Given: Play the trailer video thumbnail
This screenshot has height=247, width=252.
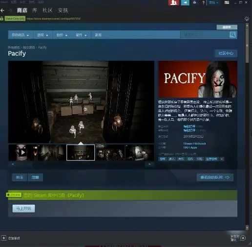Looking at the screenshot, I should point(23,152).
